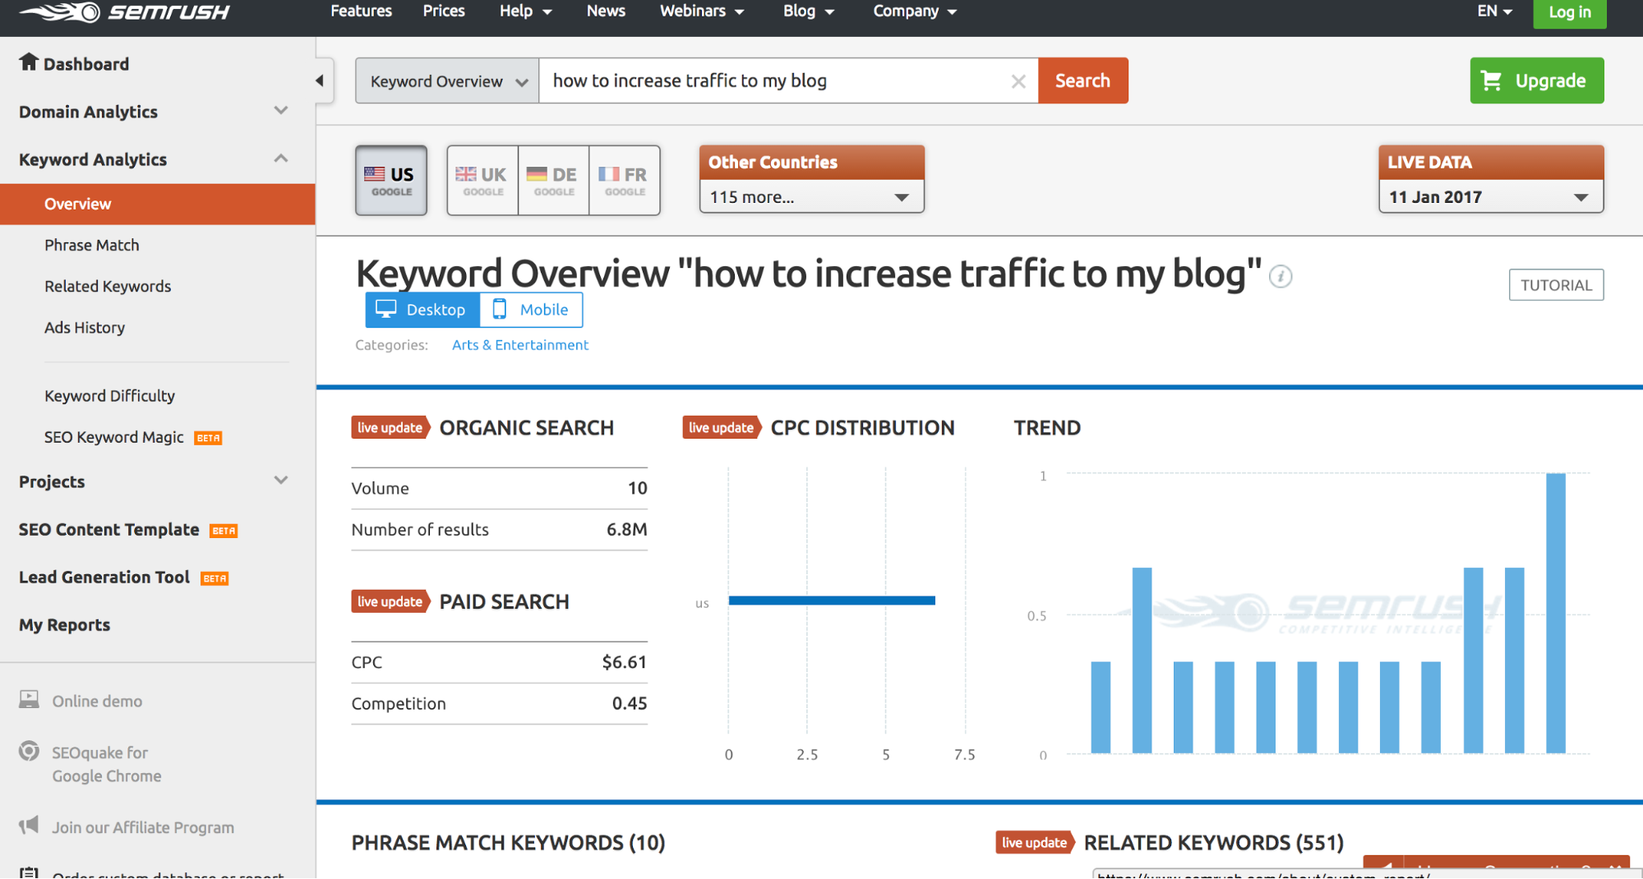
Task: Open Arts & Entertainment category link
Action: [x=520, y=345]
